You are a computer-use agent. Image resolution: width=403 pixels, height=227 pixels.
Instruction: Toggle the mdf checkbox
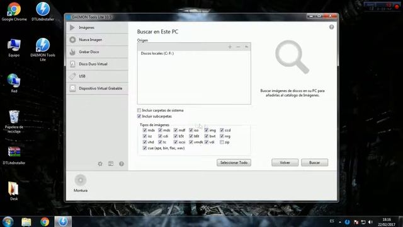(176, 131)
